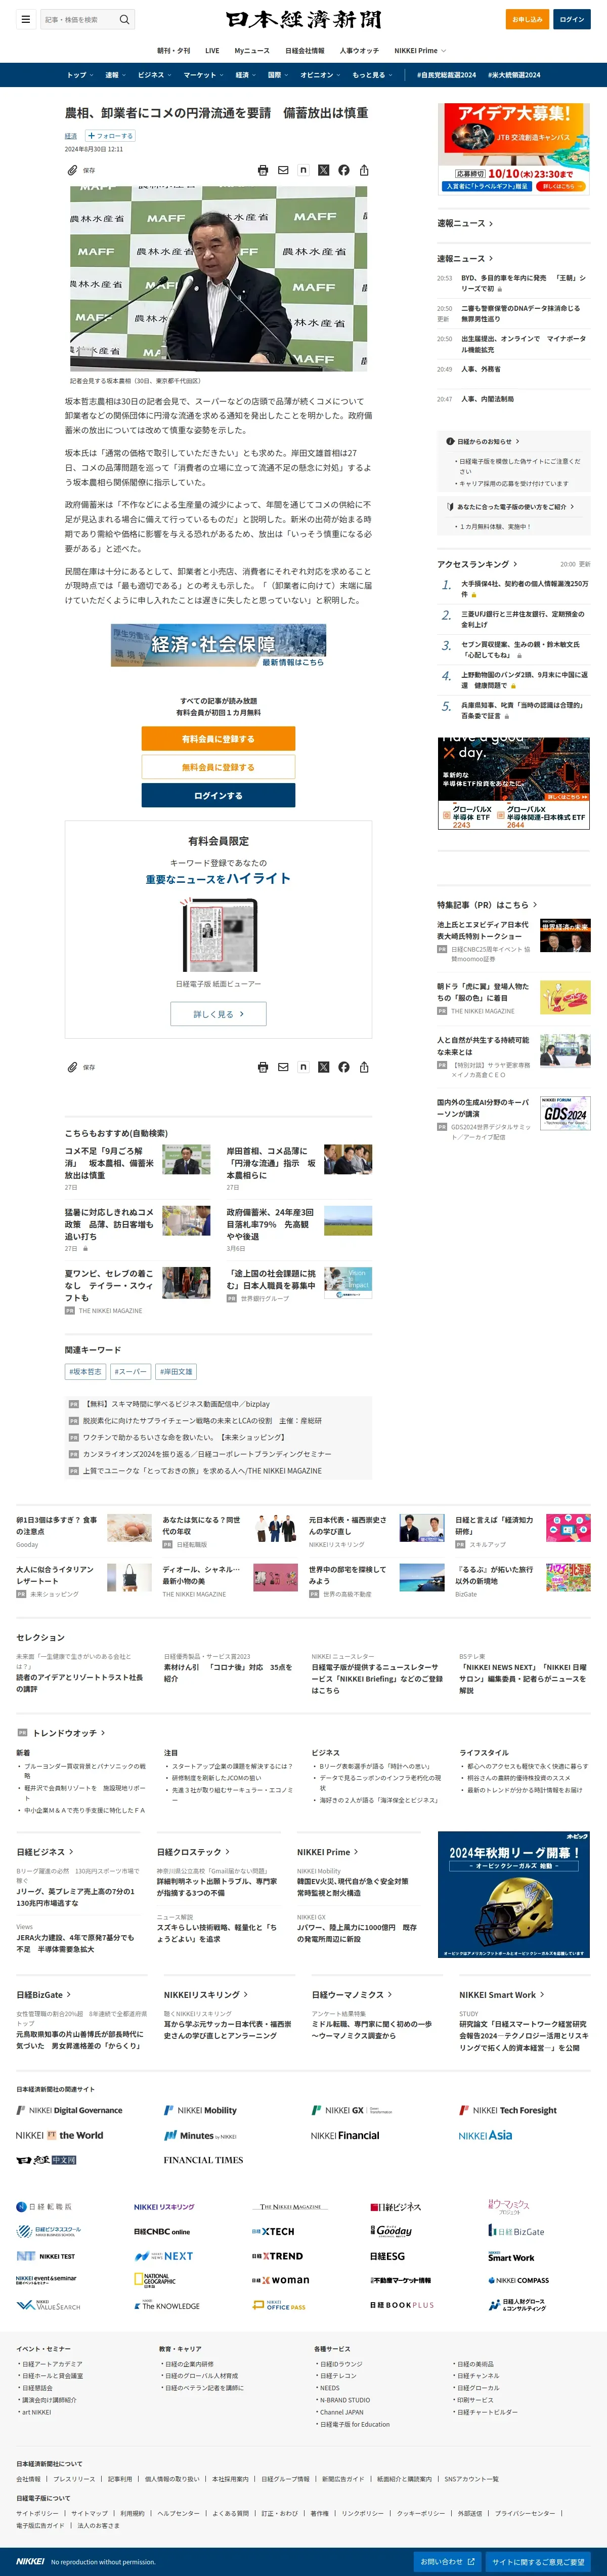Viewport: 607px width, 2576px height.
Task: Open the NIKKEI Tech Foresight logo
Action: tap(508, 2110)
